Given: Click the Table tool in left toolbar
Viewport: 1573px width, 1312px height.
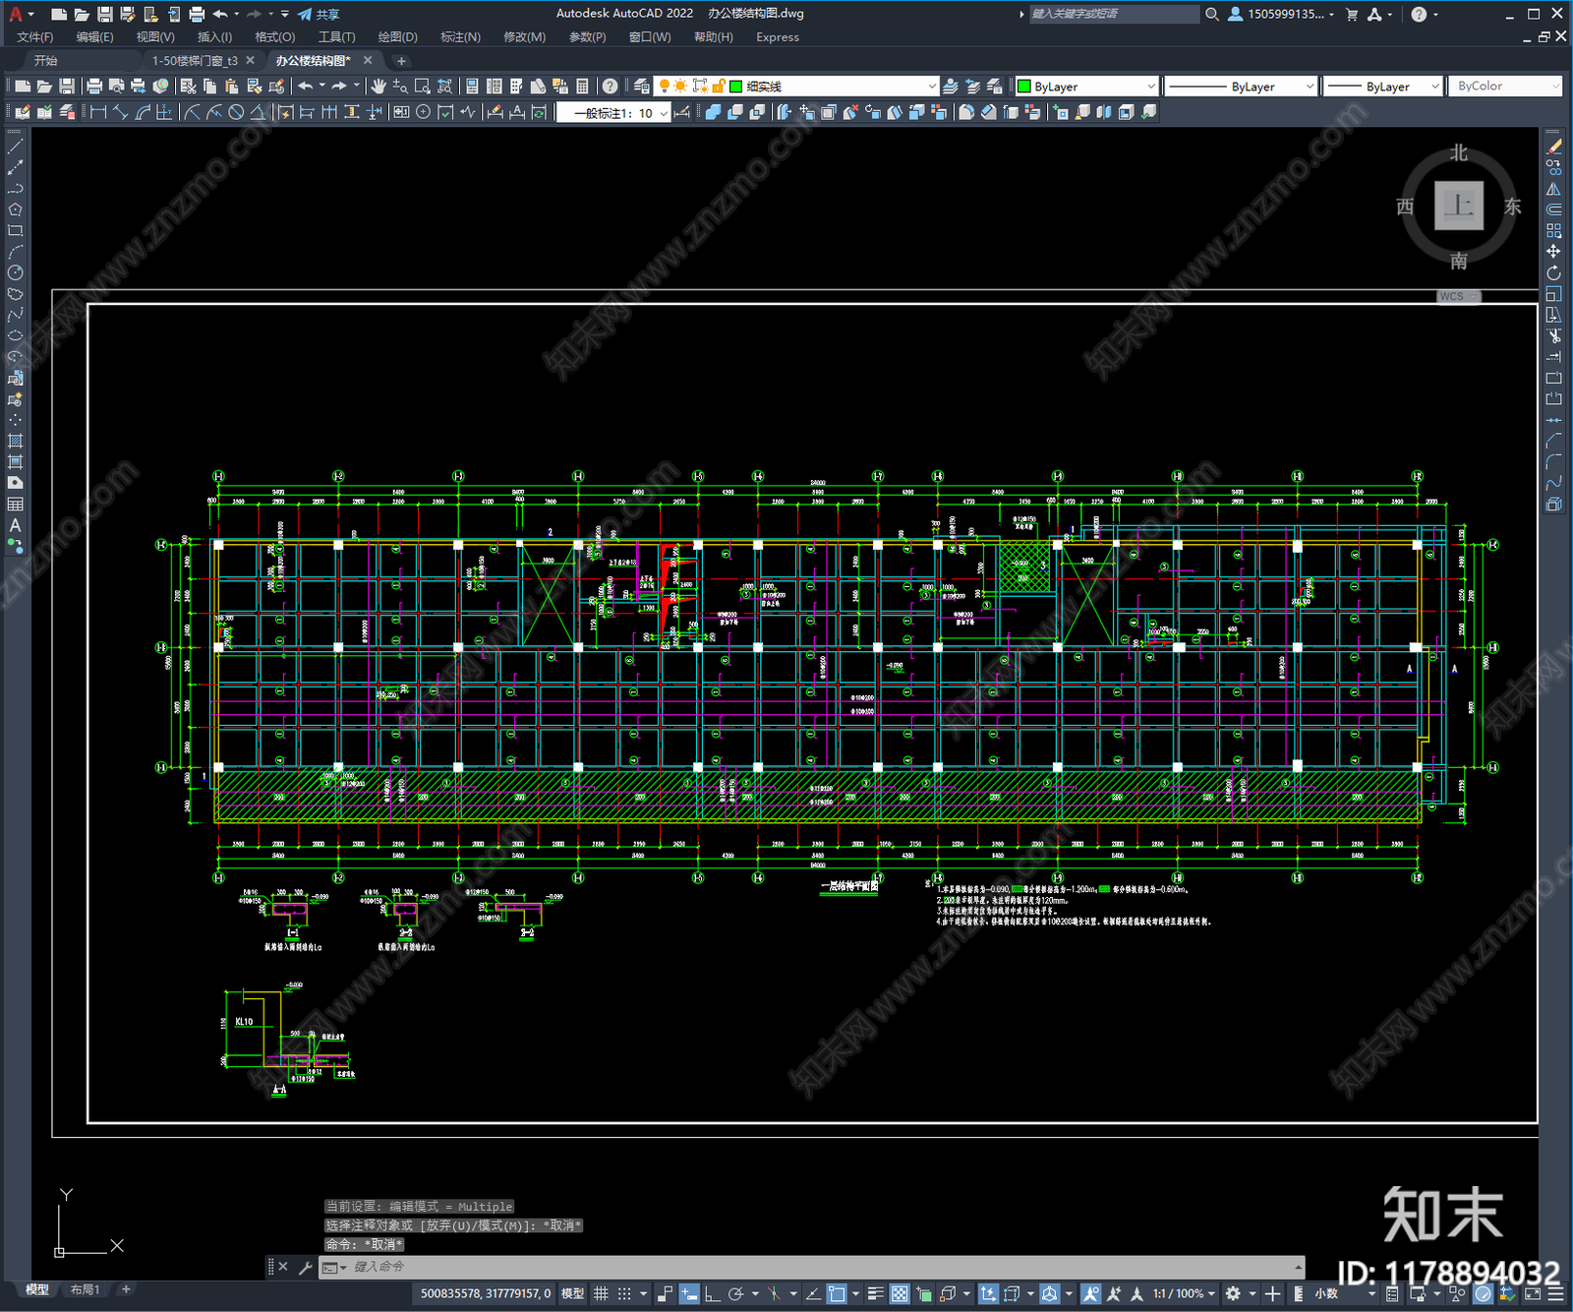Looking at the screenshot, I should click(15, 504).
